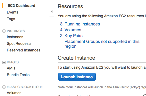Open EC2 Dashboard in sidebar
The width and height of the screenshot is (146, 96).
[x=21, y=6]
